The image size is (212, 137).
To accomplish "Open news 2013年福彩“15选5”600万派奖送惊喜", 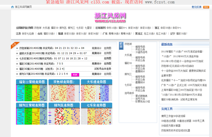I will [x=182, y=52].
